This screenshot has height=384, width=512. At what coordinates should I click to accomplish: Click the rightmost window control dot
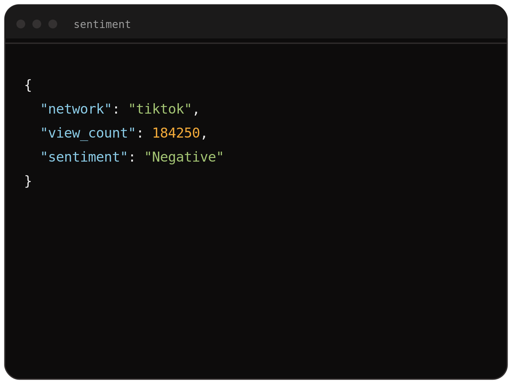pos(53,24)
